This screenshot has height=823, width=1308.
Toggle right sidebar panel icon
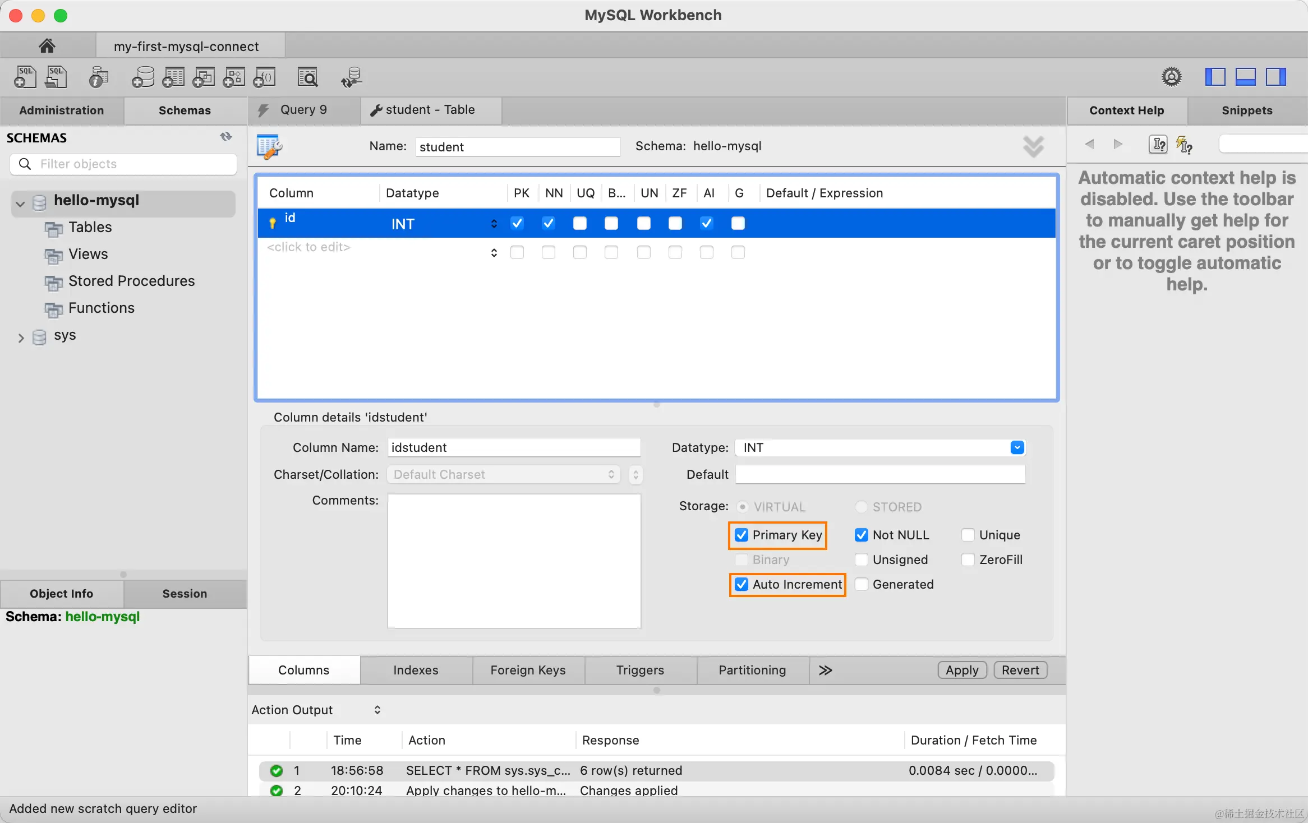(1275, 77)
